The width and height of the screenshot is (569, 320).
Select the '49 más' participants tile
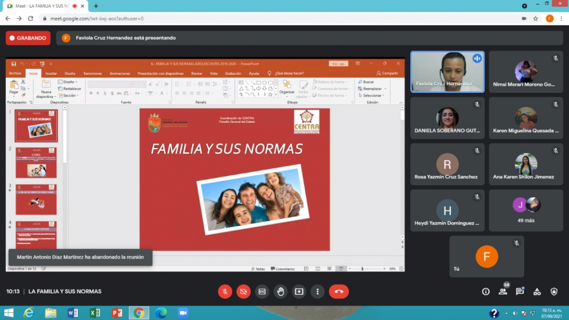click(525, 211)
